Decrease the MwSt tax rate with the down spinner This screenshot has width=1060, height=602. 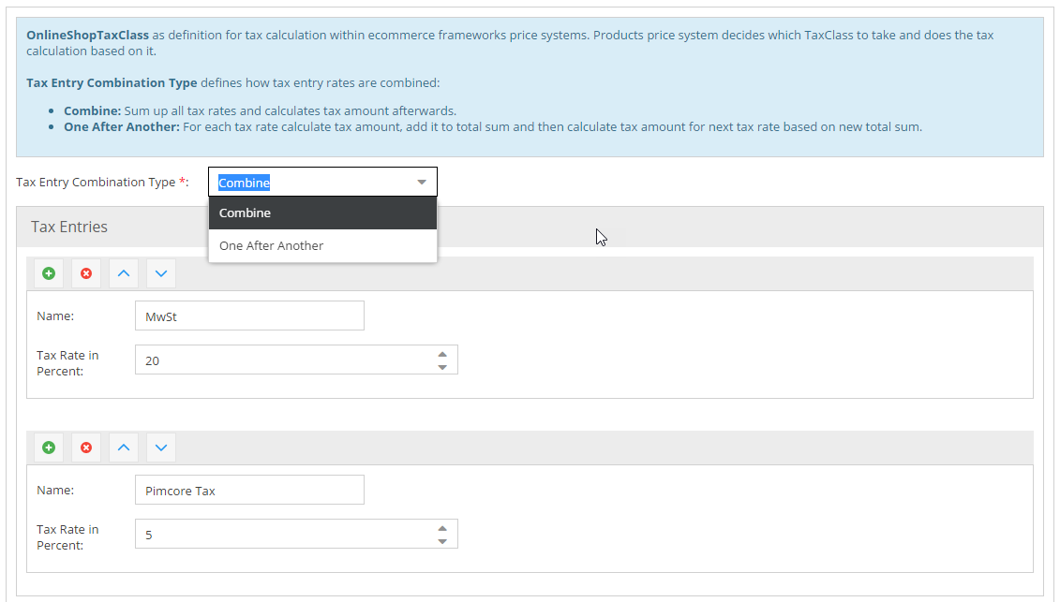[442, 367]
